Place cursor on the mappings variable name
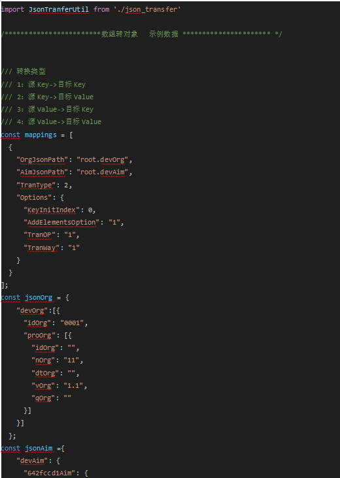Image resolution: width=340 pixels, height=478 pixels. [41, 135]
